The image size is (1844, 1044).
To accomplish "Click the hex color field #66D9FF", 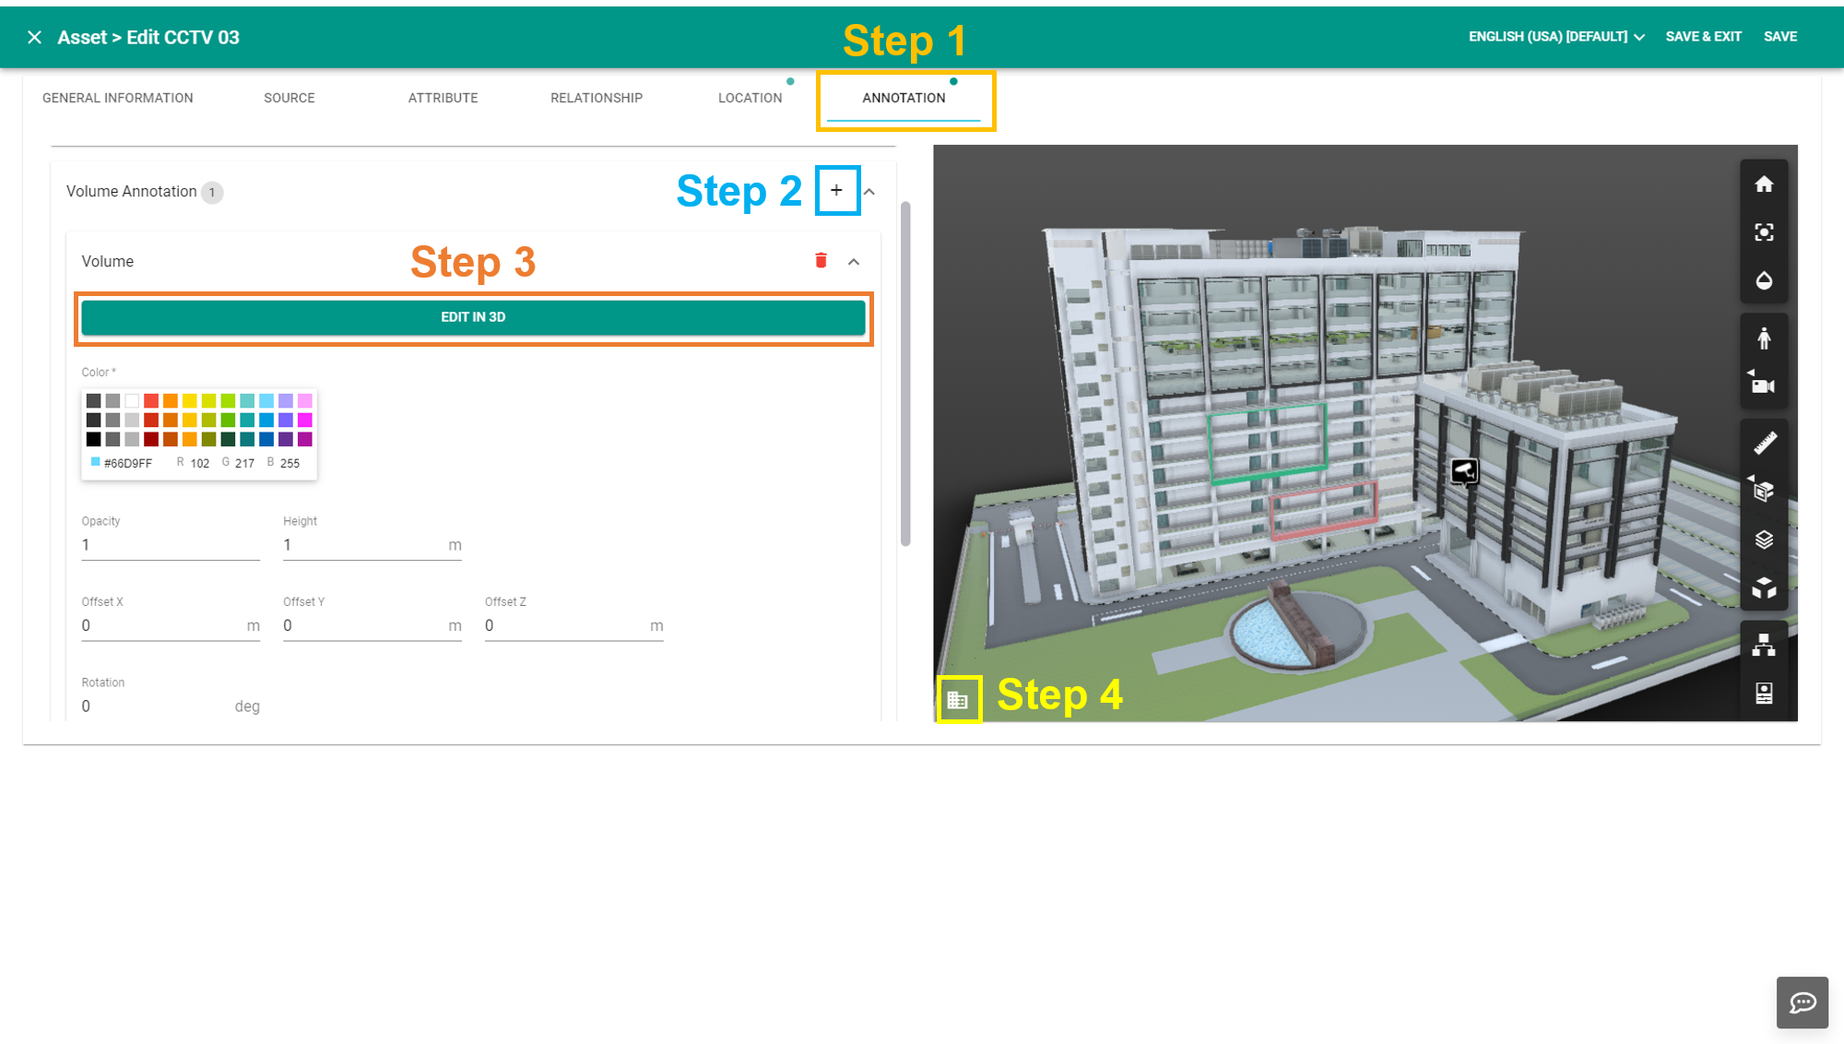I will click(128, 463).
